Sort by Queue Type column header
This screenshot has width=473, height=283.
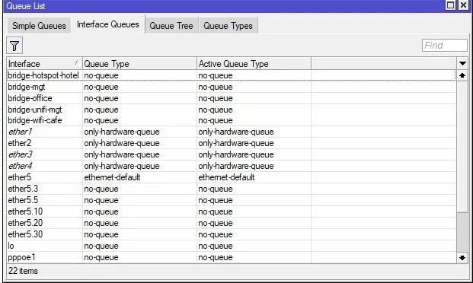139,64
